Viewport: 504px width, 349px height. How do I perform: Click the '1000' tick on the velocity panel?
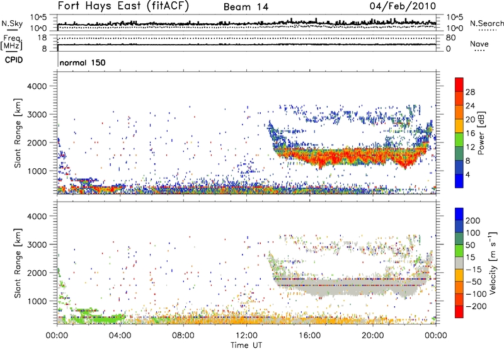click(x=37, y=301)
